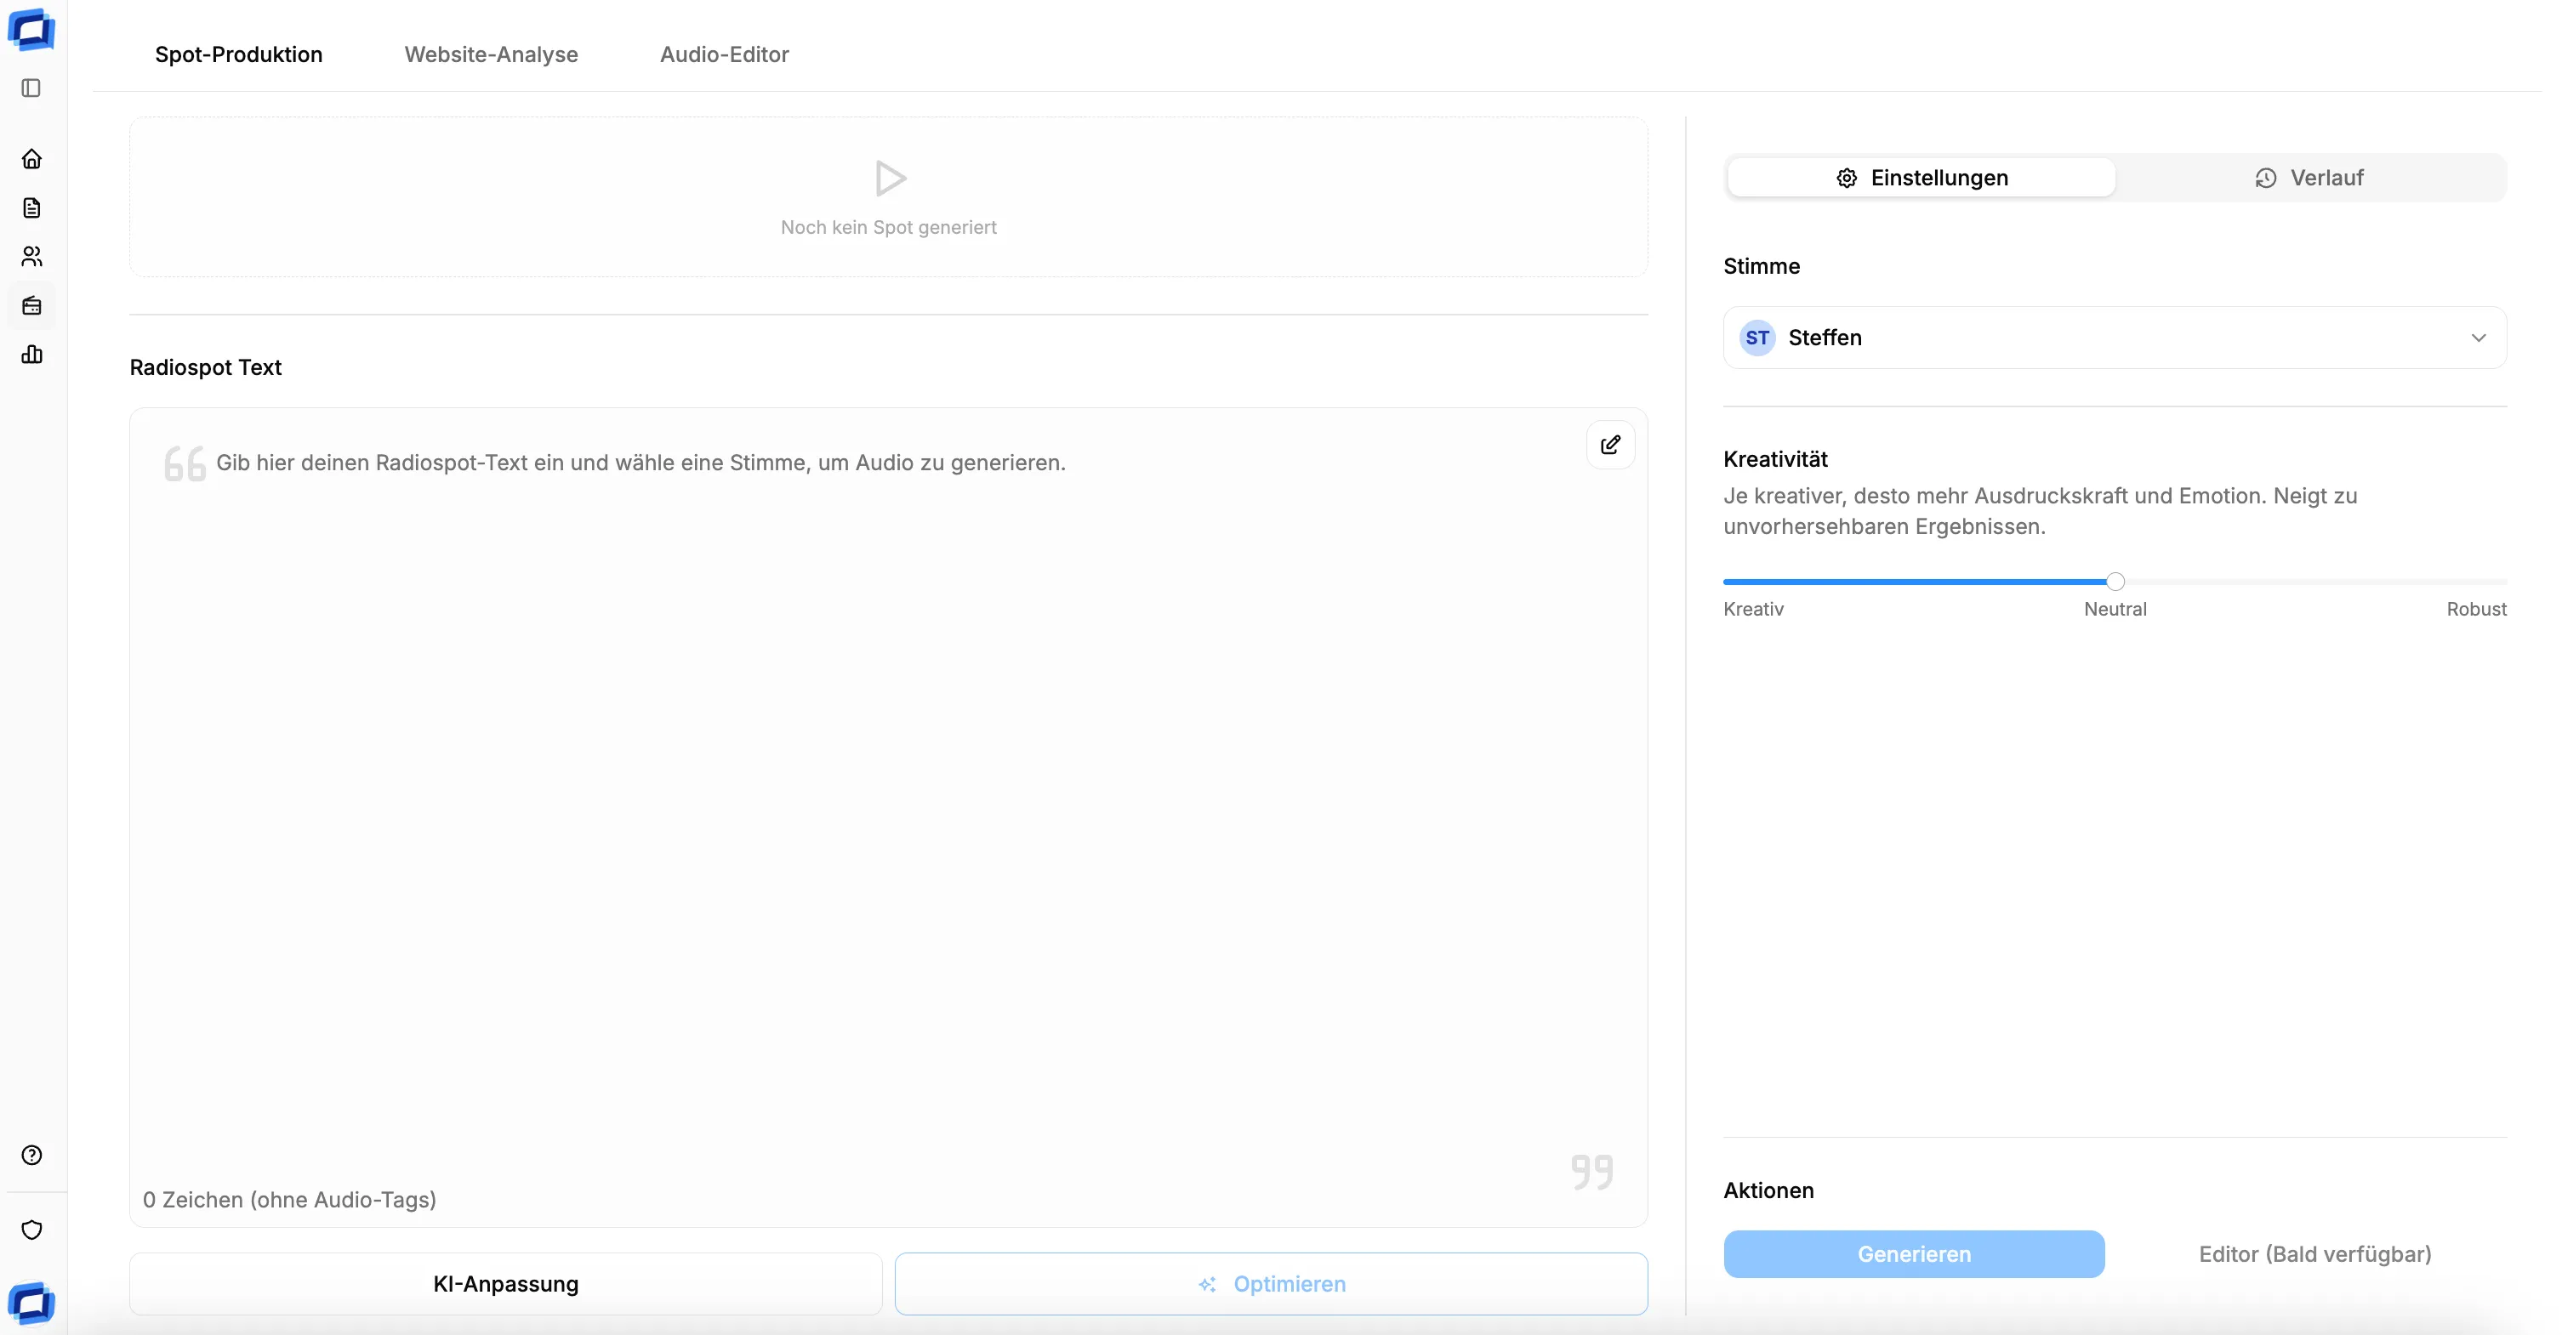Open the users icon in sidebar

(x=31, y=257)
